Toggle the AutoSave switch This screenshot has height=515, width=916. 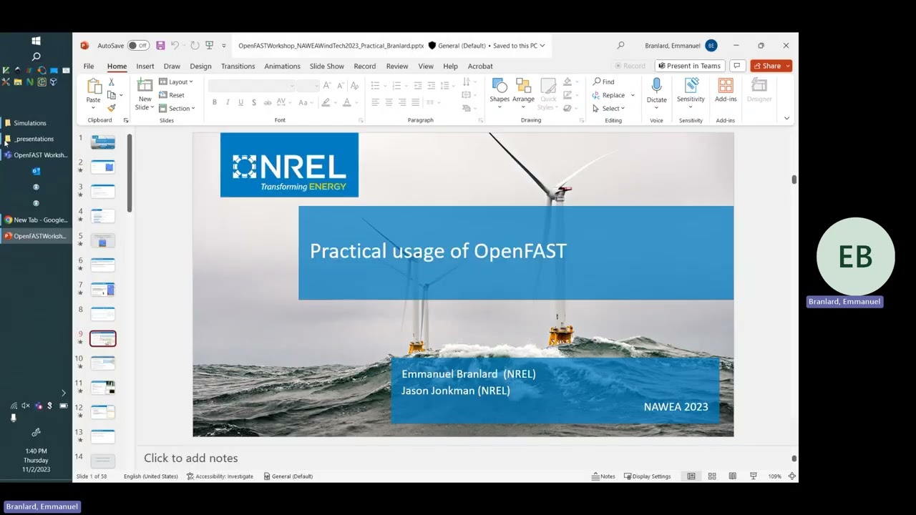coord(138,46)
